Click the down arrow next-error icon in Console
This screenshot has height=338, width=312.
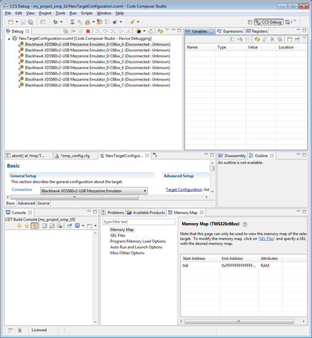click(19, 226)
